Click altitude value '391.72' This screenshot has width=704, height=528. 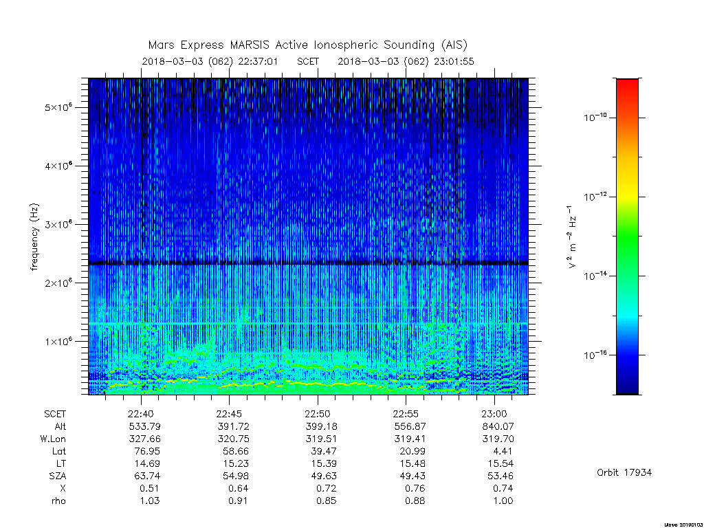233,426
